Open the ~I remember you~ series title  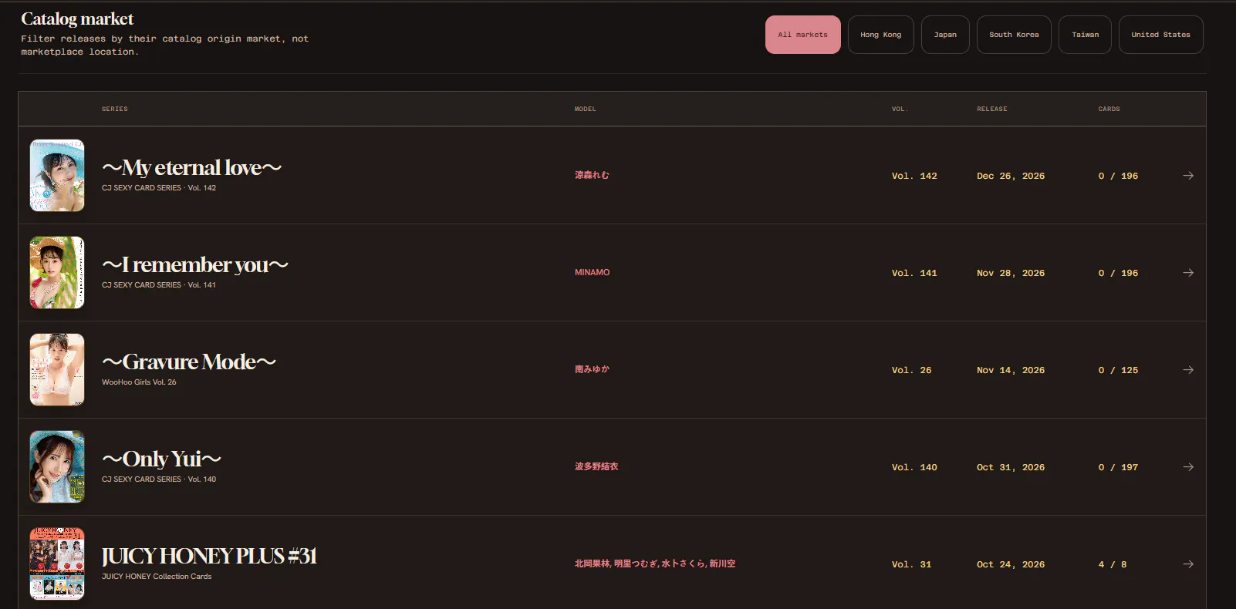pyautogui.click(x=195, y=265)
